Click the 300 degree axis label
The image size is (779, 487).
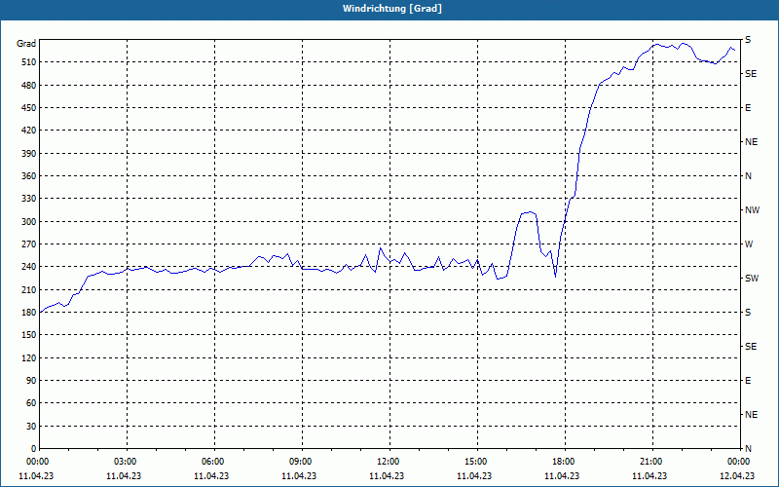coord(28,222)
